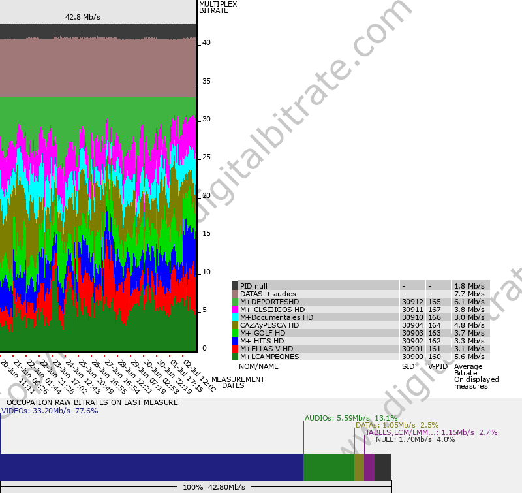This screenshot has height=493, width=522.
Task: Select the M+ GOLF HD channel name
Action: (263, 333)
